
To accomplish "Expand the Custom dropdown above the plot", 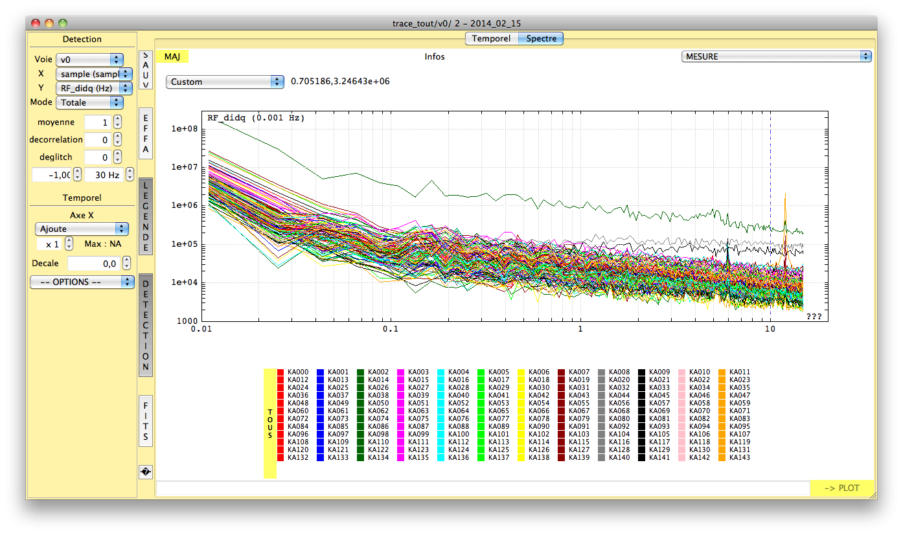I will click(225, 82).
